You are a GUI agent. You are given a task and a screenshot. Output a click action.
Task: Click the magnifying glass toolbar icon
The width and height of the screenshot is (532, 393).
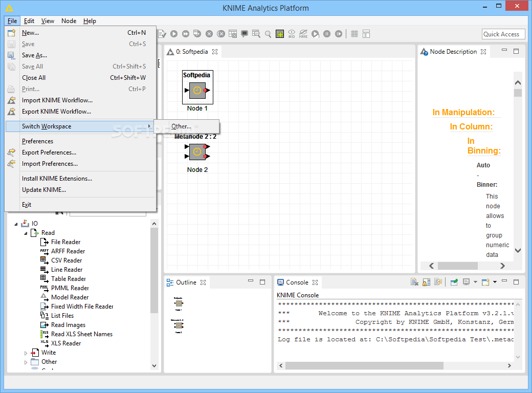pyautogui.click(x=268, y=34)
